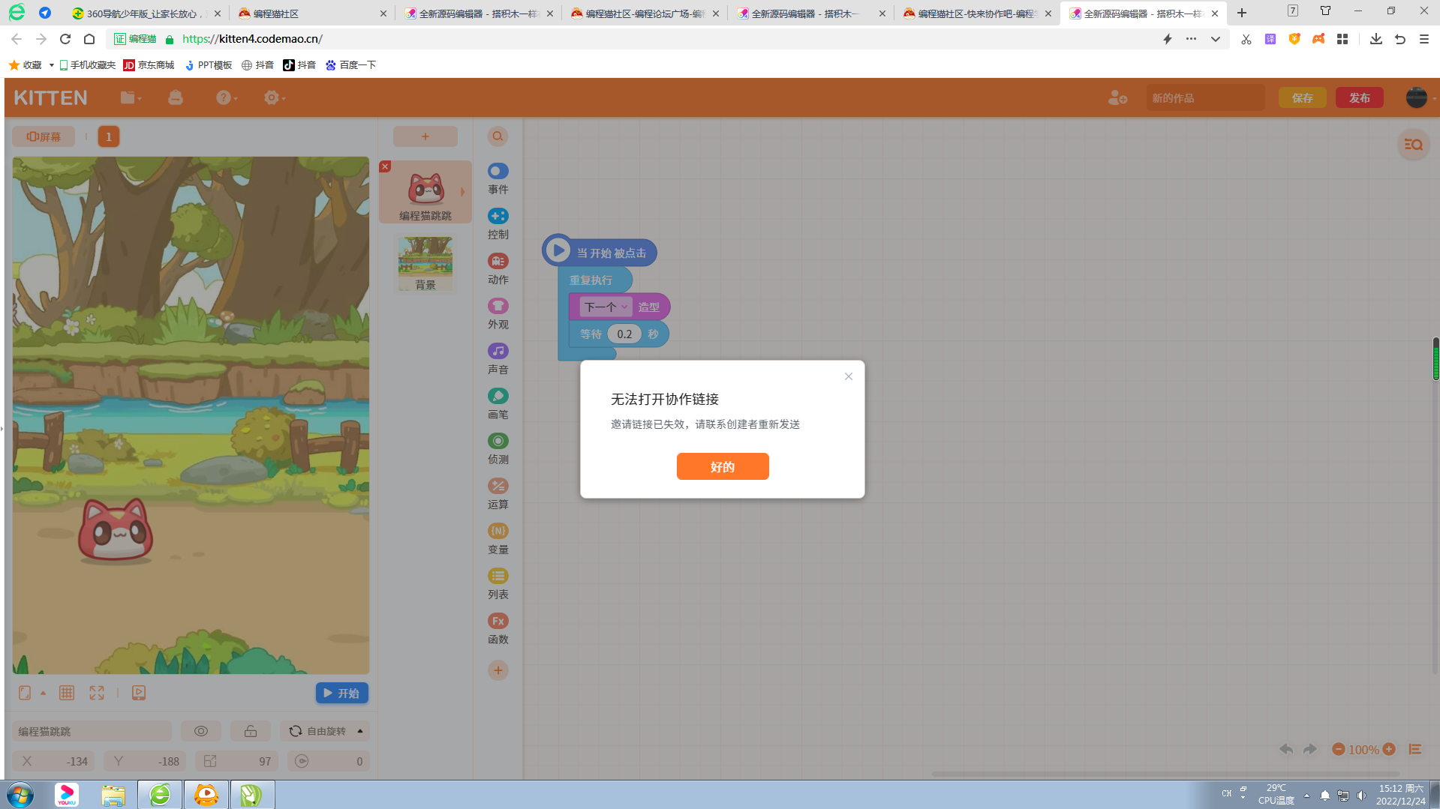Open the 侦测 block category
The image size is (1440, 809).
[x=498, y=449]
